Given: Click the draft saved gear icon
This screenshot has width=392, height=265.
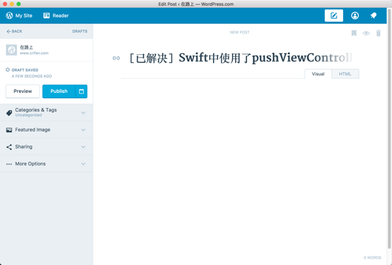Looking at the screenshot, I should point(8,69).
